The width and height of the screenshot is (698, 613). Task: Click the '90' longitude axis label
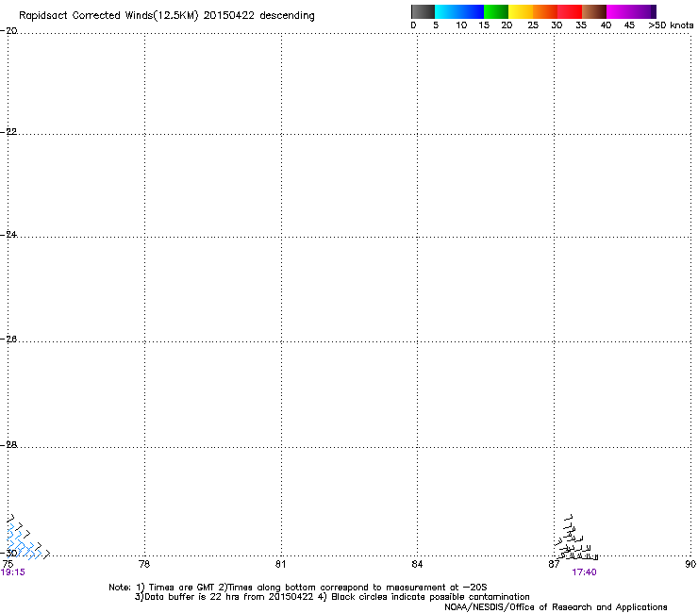[x=690, y=564]
